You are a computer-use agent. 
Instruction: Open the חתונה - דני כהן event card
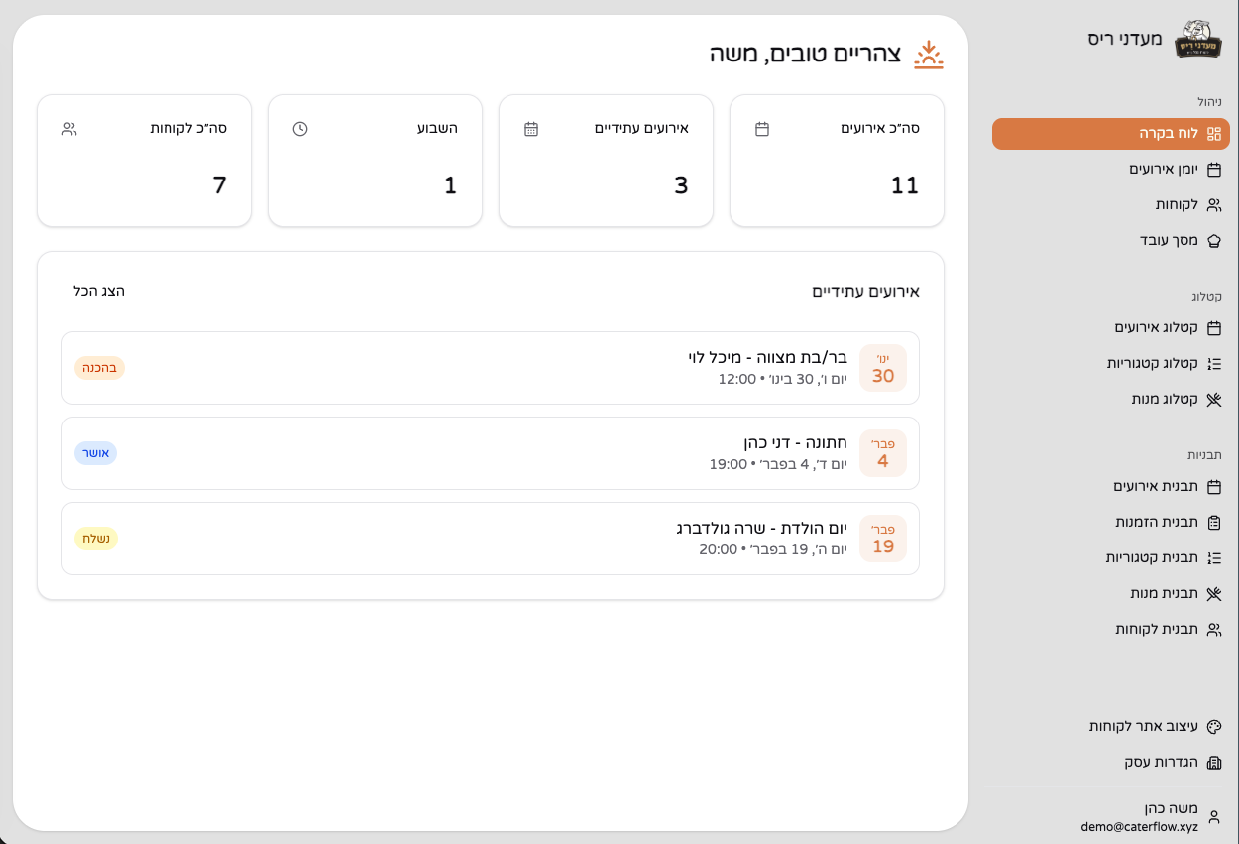(x=491, y=452)
